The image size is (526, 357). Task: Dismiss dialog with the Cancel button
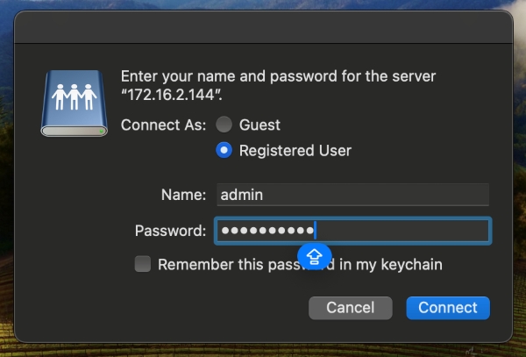350,308
